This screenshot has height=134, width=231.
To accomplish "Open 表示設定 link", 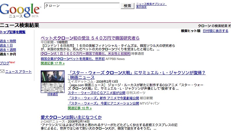I will [x=141, y=7].
